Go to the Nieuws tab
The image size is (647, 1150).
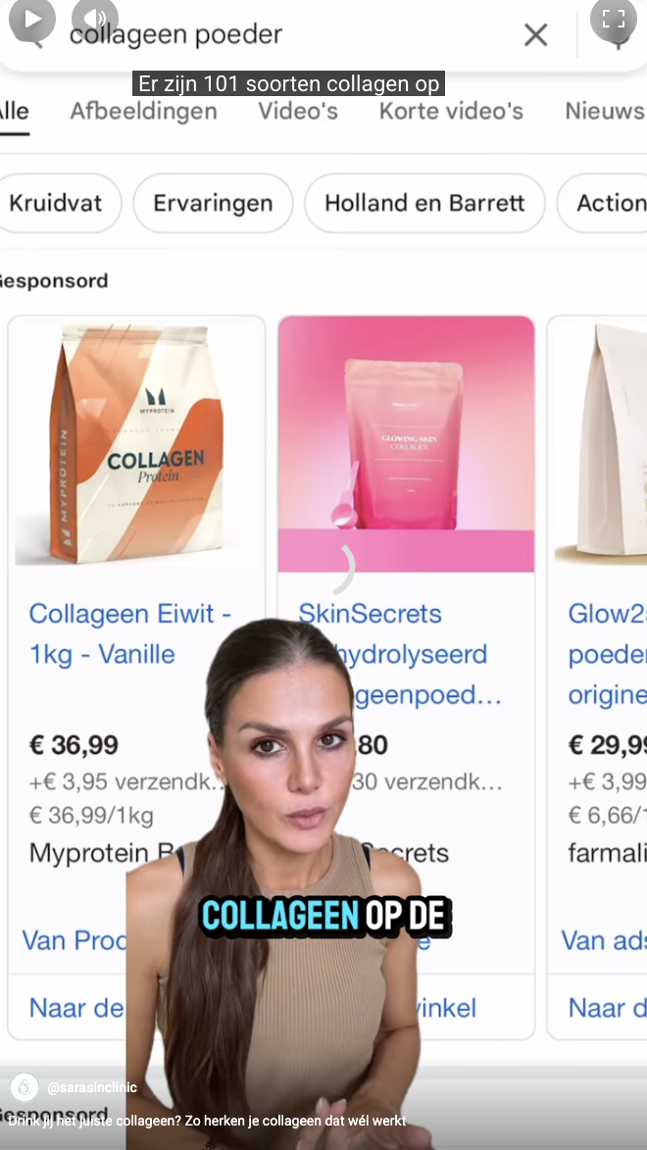click(x=605, y=112)
